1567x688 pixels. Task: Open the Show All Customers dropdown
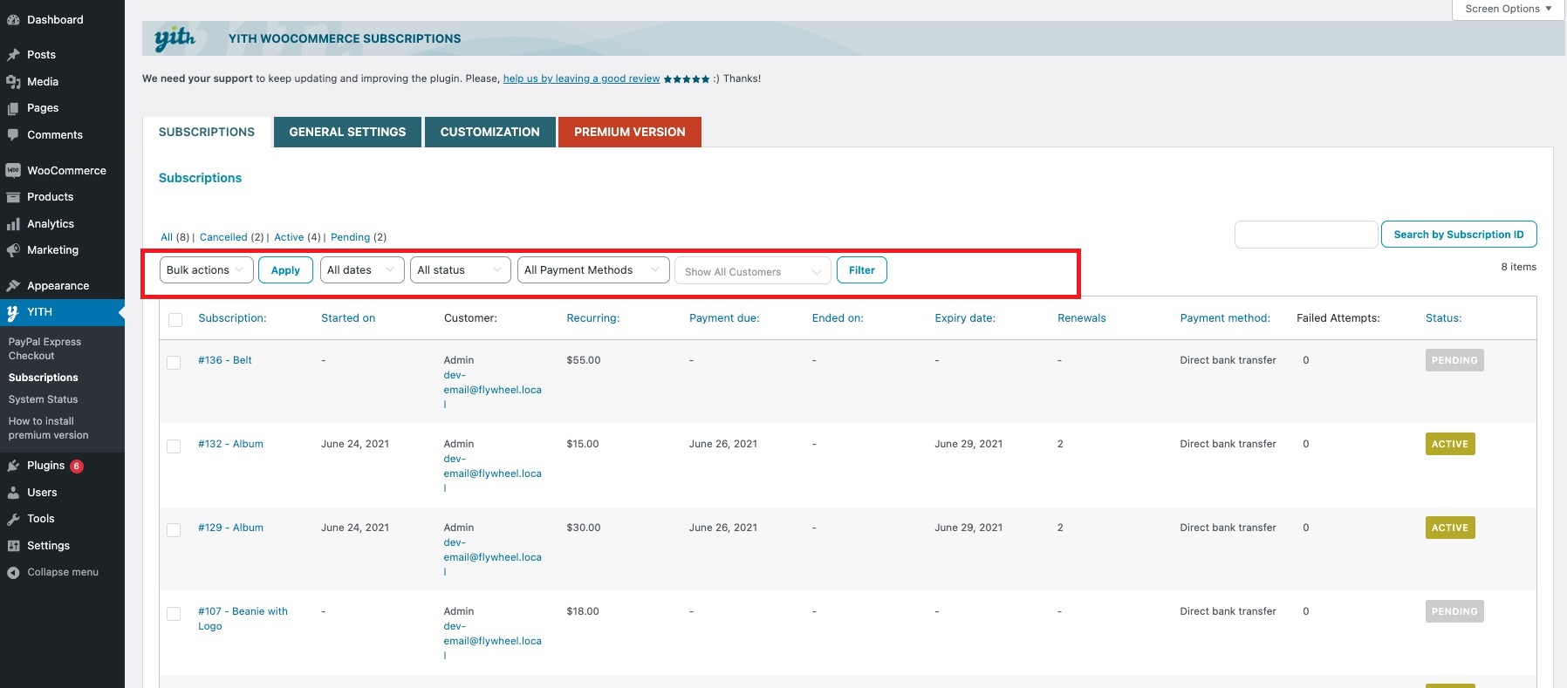753,271
